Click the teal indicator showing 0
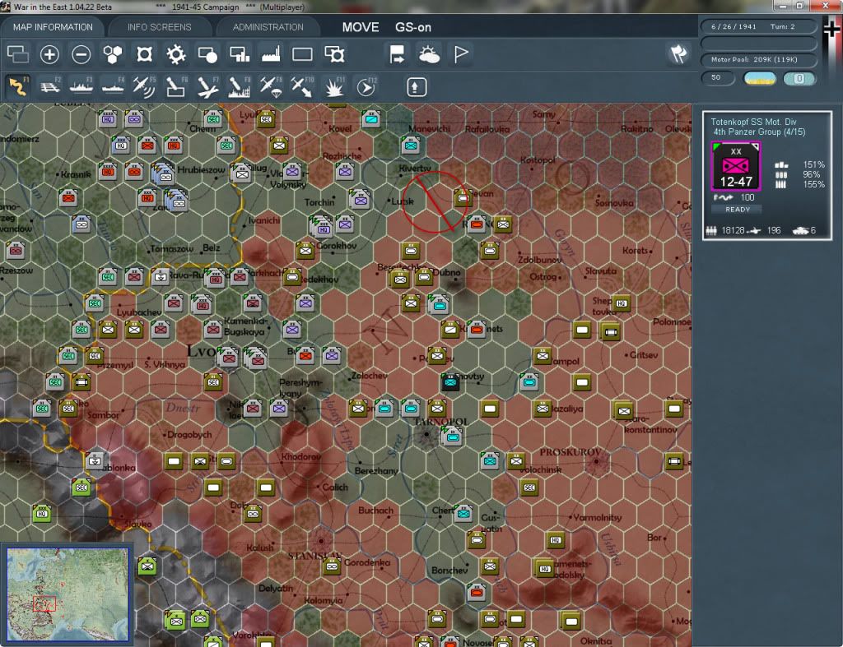Viewport: 843px width, 647px height. click(x=799, y=78)
